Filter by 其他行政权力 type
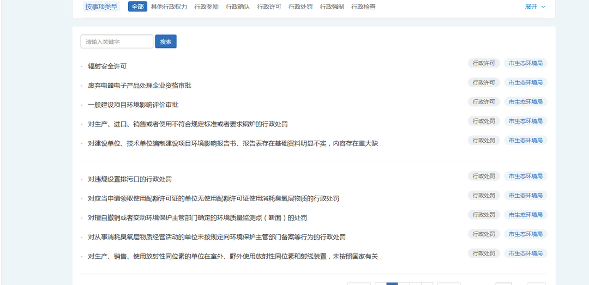Image resolution: width=589 pixels, height=285 pixels. click(169, 7)
